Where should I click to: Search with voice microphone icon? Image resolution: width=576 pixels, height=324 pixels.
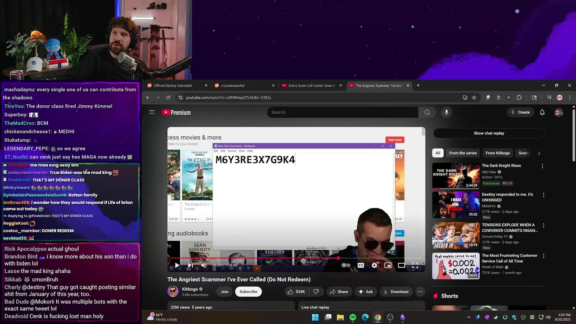click(446, 112)
